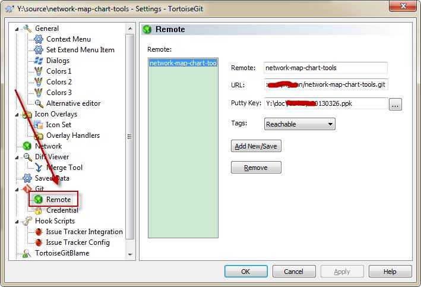The height and width of the screenshot is (287, 421).
Task: Click the Colors 2 icon
Action: pos(39,82)
